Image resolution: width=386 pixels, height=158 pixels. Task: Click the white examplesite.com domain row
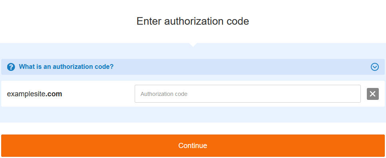point(193,94)
